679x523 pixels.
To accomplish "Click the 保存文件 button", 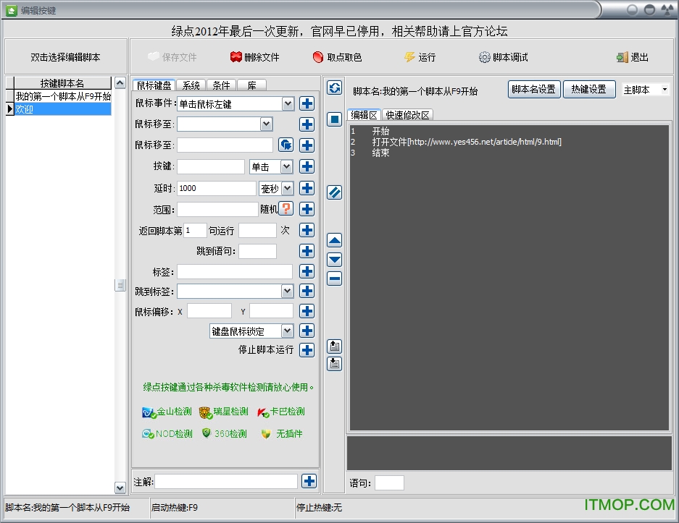I will pyautogui.click(x=172, y=57).
